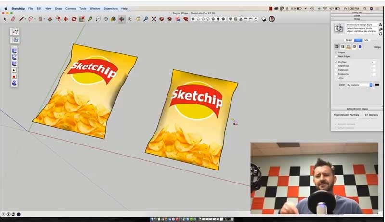This screenshot has height=222, width=385.
Task: Open the Camera menu
Action: pos(70,8)
